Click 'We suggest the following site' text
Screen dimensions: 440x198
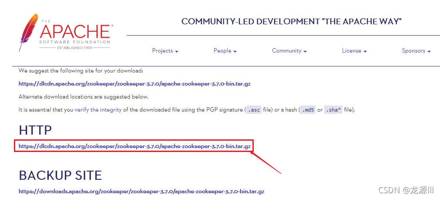tap(81, 71)
